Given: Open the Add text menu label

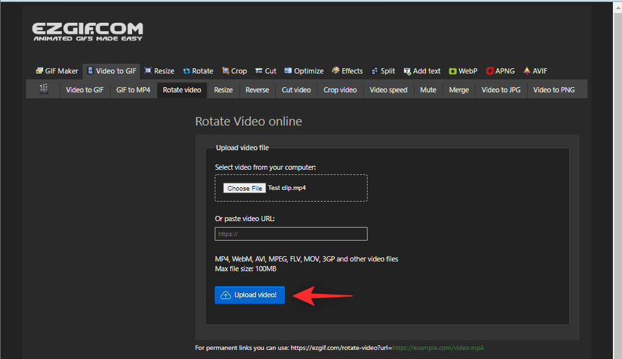Looking at the screenshot, I should 427,71.
